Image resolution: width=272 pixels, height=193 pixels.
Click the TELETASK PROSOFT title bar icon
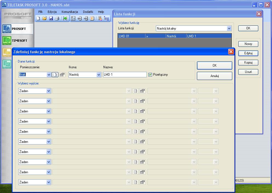click(x=4, y=5)
